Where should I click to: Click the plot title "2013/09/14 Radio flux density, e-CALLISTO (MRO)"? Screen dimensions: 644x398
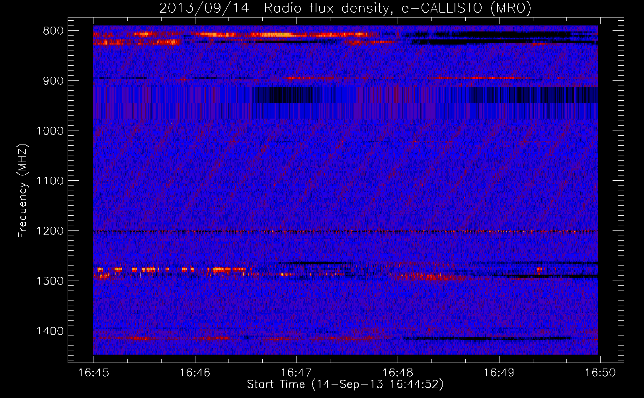[x=345, y=8]
